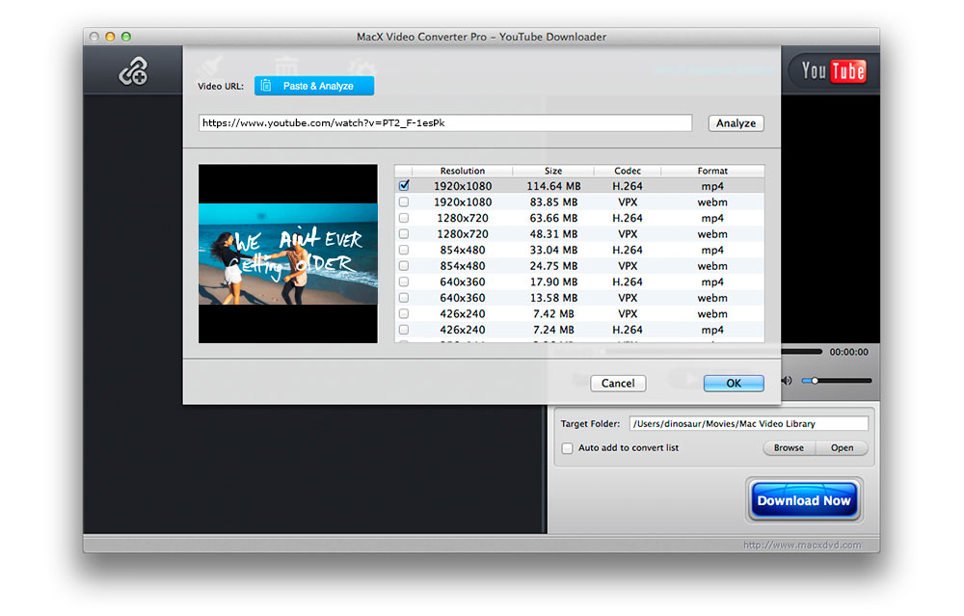Check the 854x480 33.04 MB mp4 row
Screen dimensions: 964x616
click(404, 250)
